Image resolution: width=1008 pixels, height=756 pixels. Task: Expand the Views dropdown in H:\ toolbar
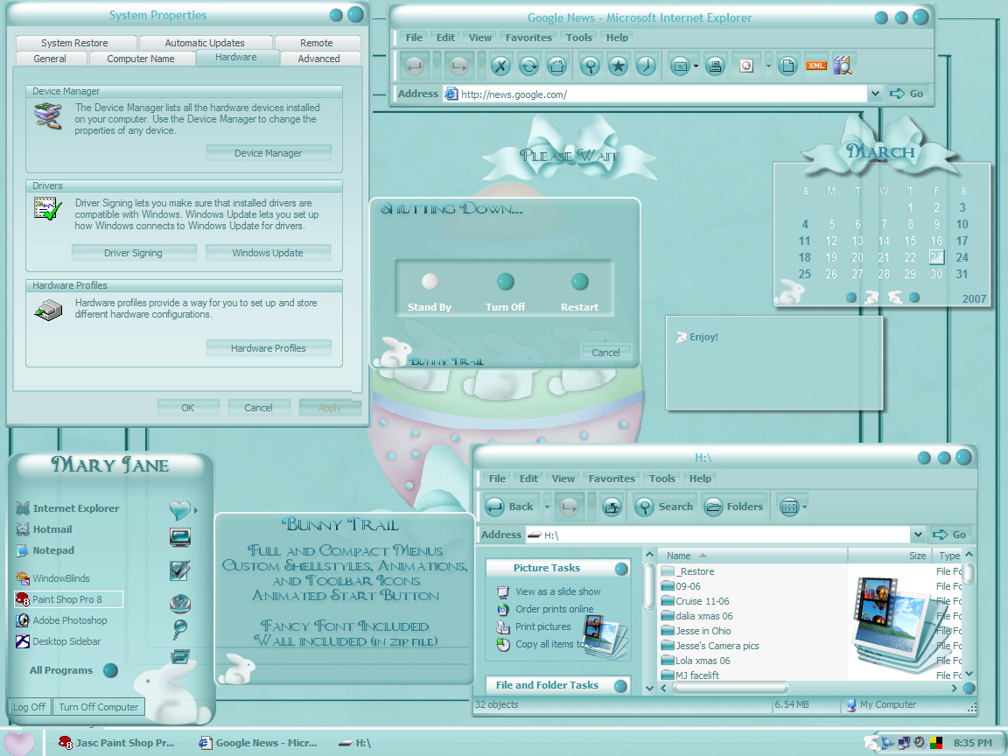pos(804,507)
